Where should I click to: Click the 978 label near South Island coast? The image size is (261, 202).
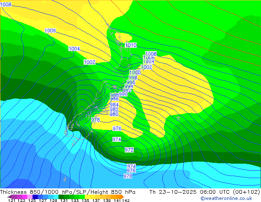click(x=96, y=120)
